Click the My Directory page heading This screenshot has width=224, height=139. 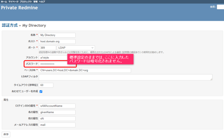tap(34, 25)
